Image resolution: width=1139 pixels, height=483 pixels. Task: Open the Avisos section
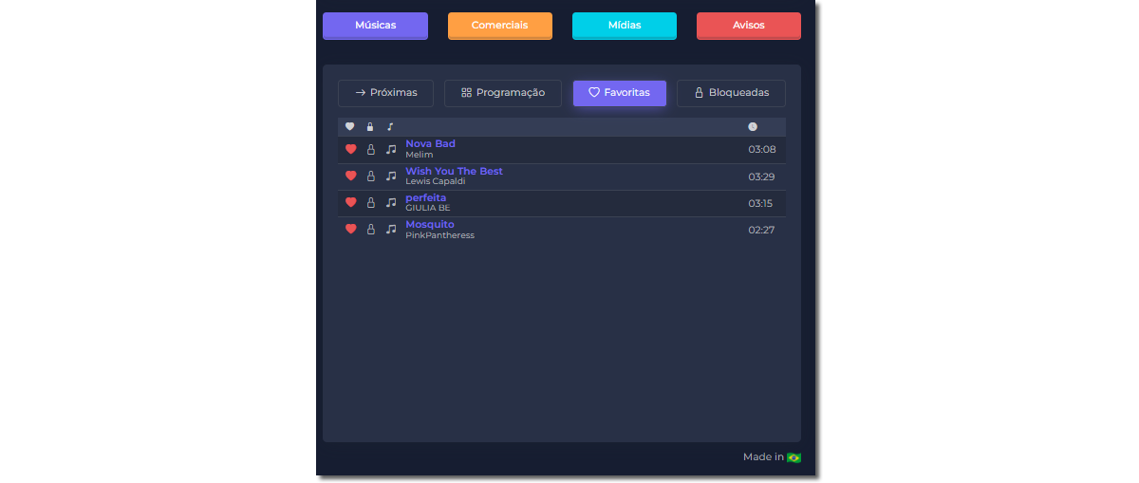(748, 26)
